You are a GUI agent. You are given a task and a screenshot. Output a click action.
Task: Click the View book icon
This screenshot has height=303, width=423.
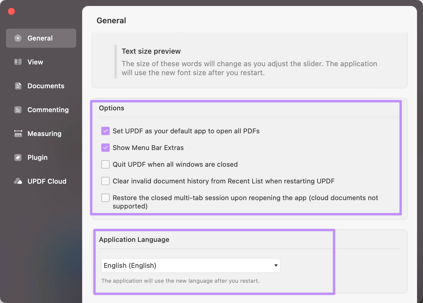click(x=18, y=62)
